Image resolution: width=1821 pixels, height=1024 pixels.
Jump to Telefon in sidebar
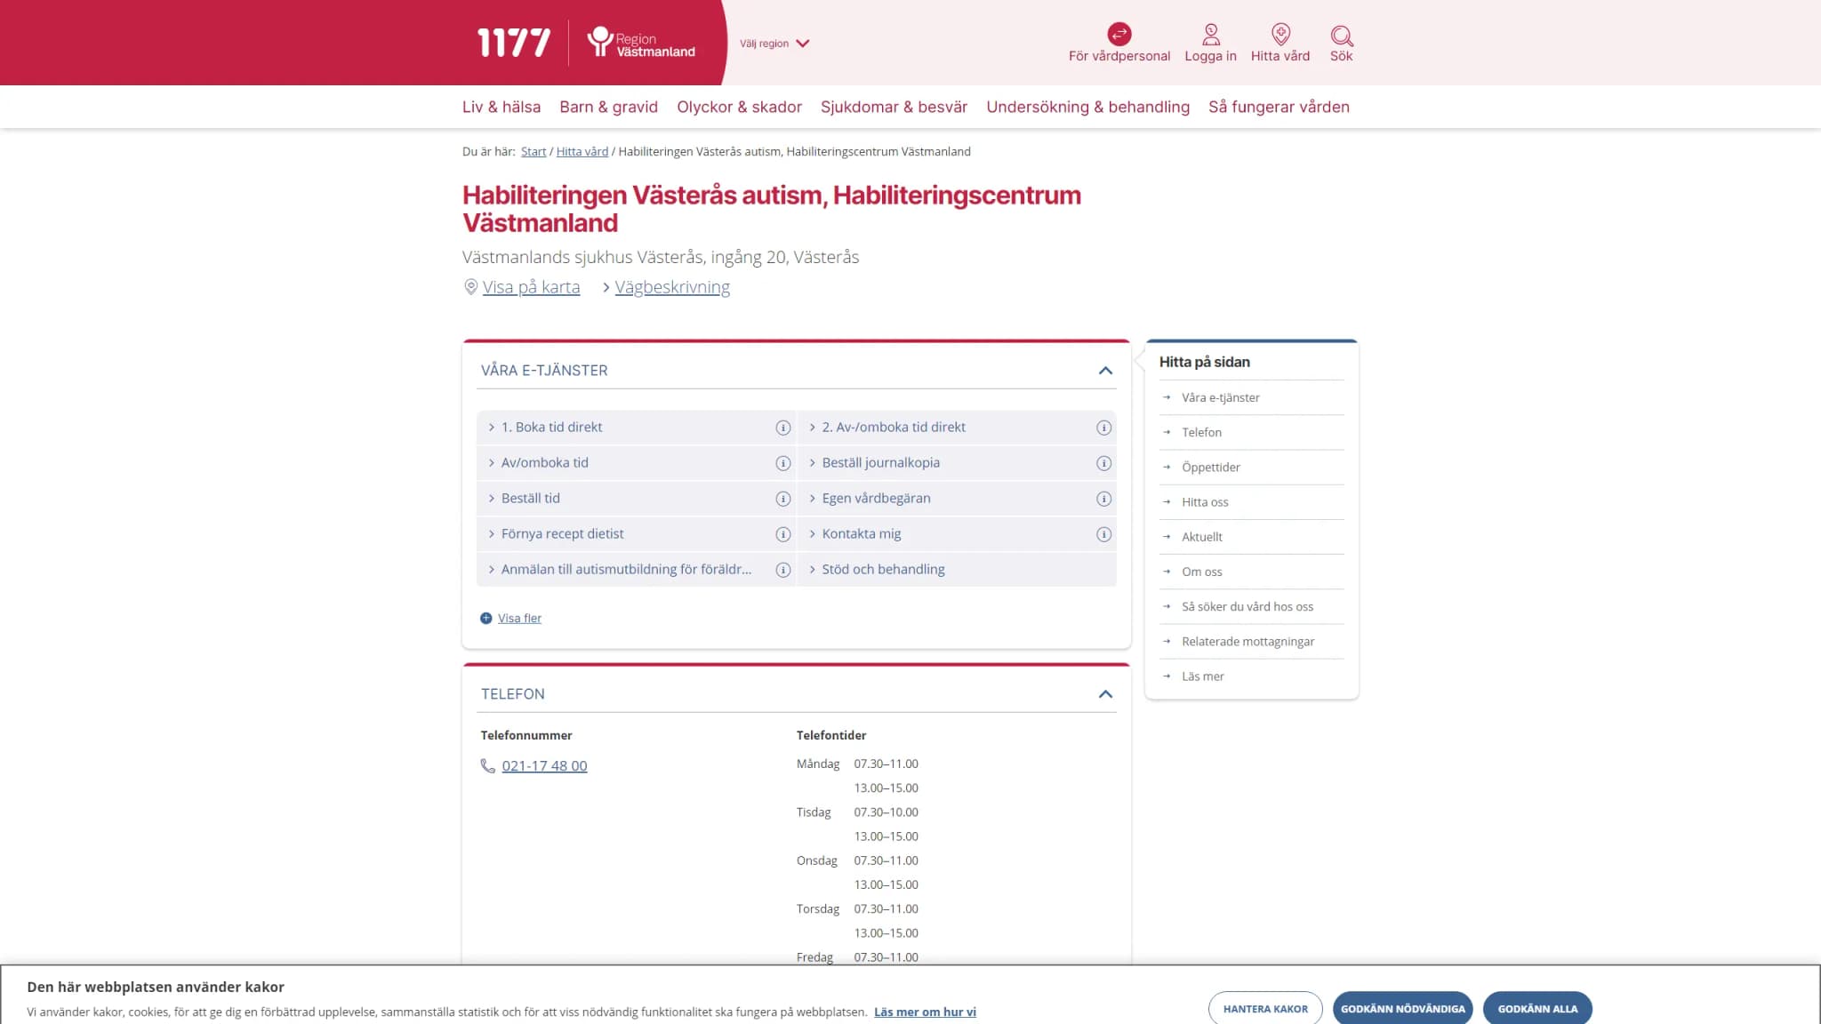coord(1201,432)
